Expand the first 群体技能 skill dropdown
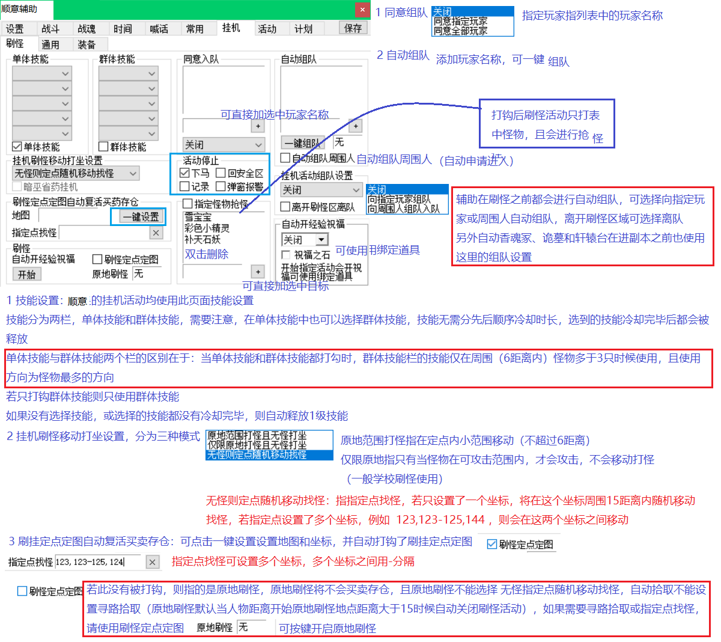This screenshot has height=642, width=721. (129, 73)
